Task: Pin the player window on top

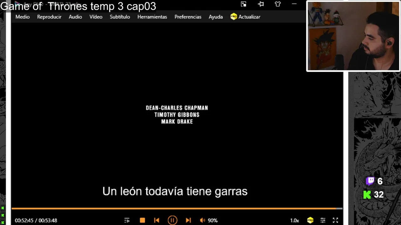Action: click(x=261, y=4)
